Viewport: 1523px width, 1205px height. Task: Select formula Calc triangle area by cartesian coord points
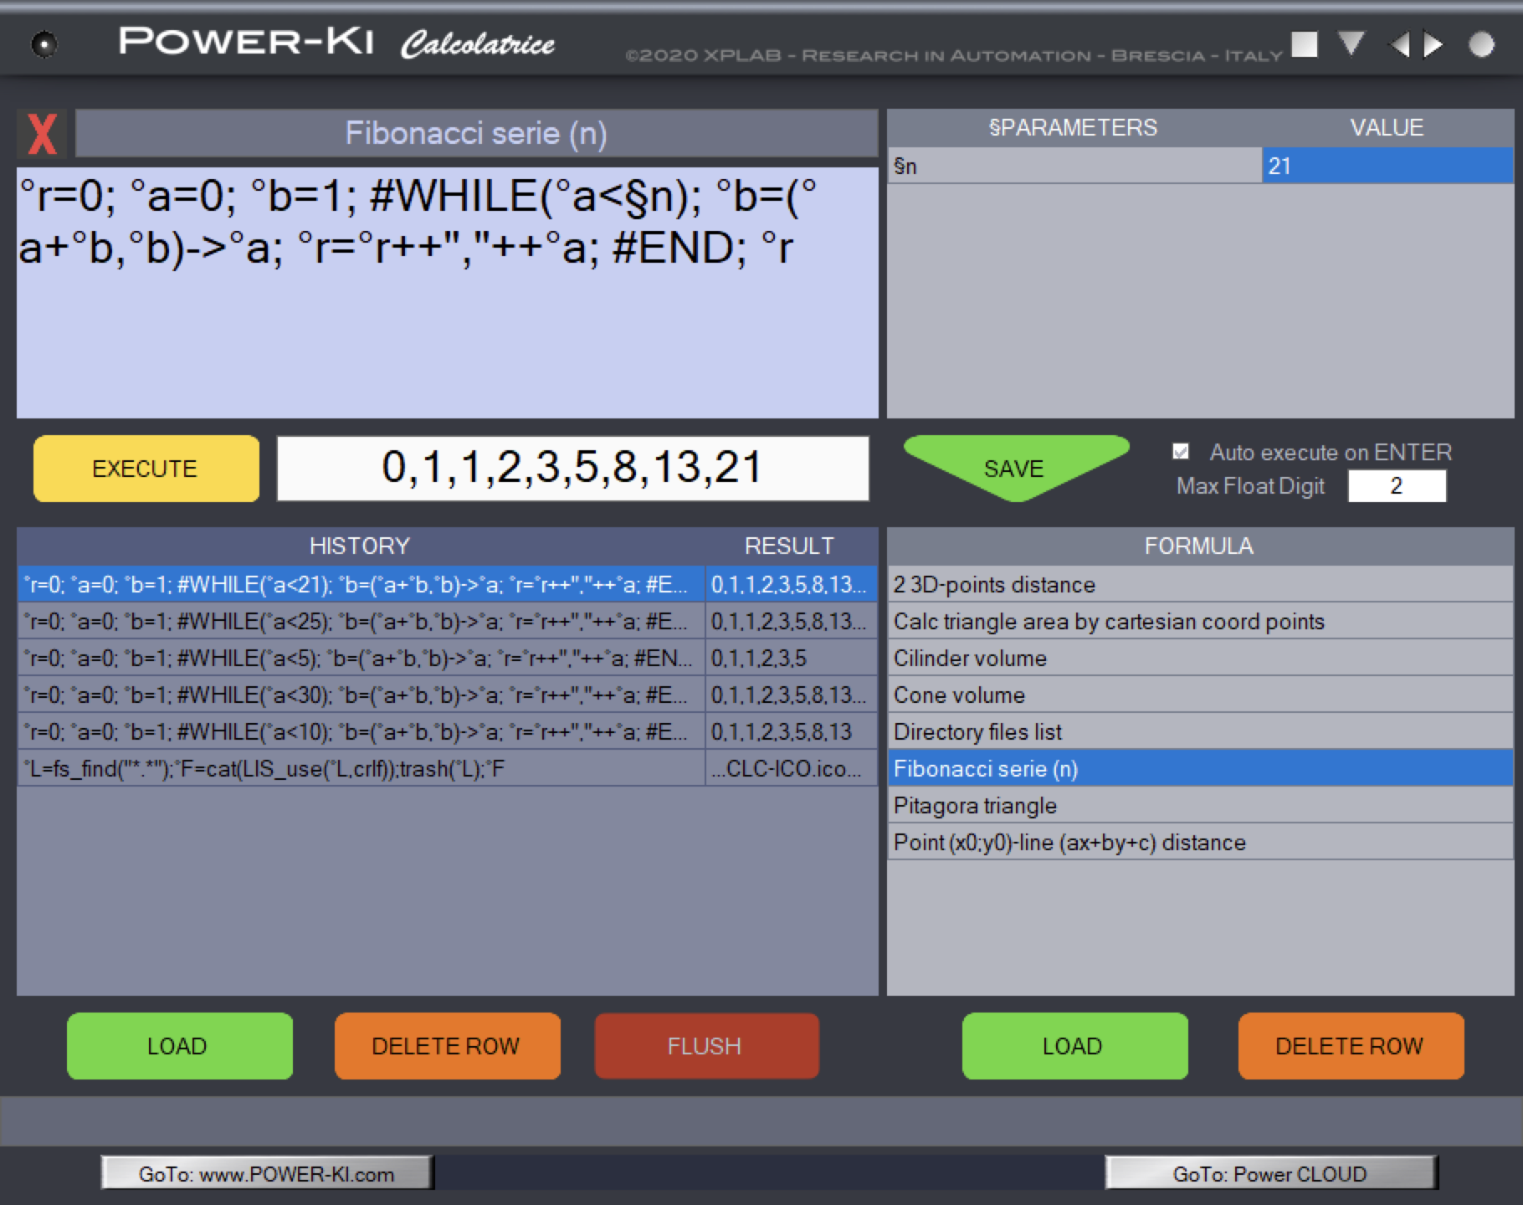coord(1200,621)
